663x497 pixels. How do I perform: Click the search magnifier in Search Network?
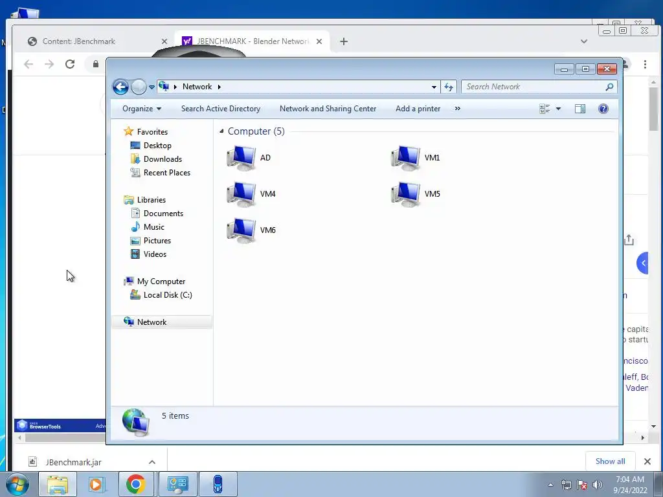[609, 87]
